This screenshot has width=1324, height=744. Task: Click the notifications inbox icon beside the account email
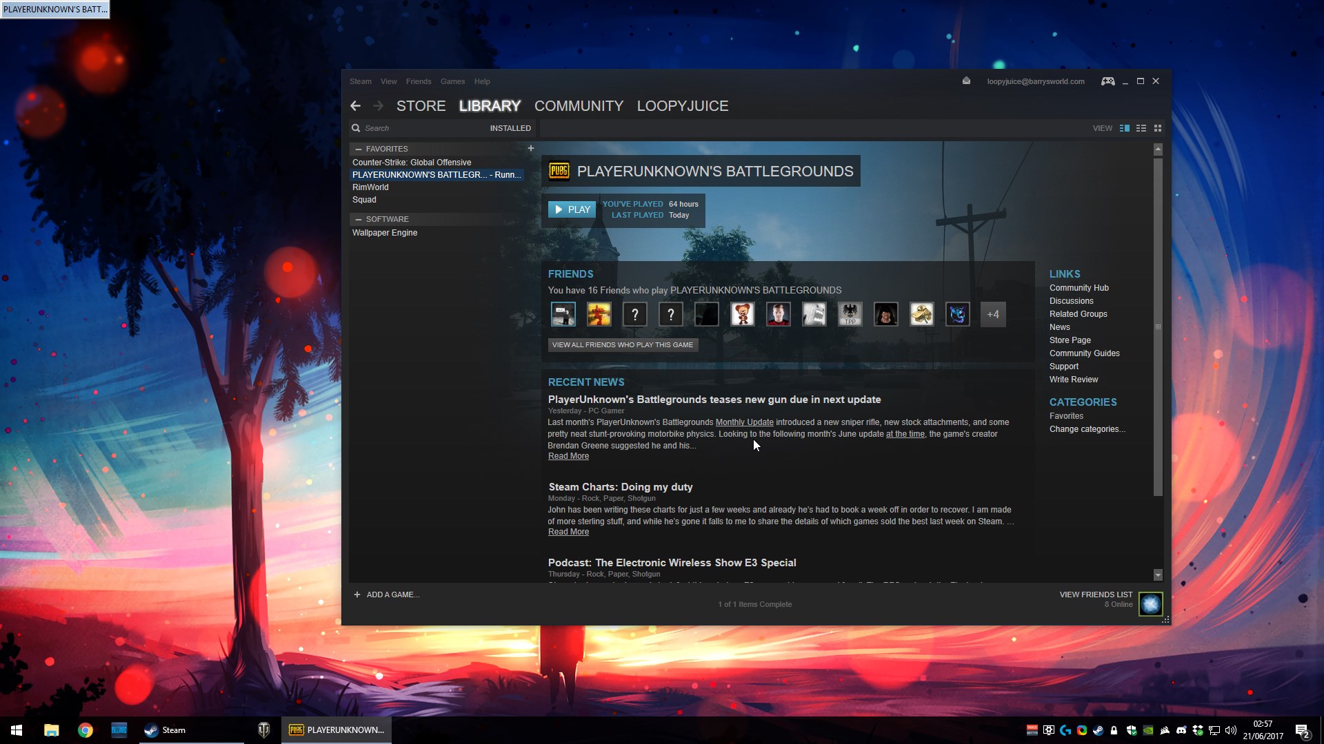966,81
